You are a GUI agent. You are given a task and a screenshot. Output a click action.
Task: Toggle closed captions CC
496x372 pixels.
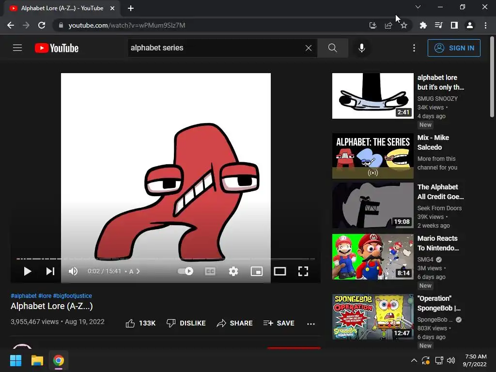210,271
